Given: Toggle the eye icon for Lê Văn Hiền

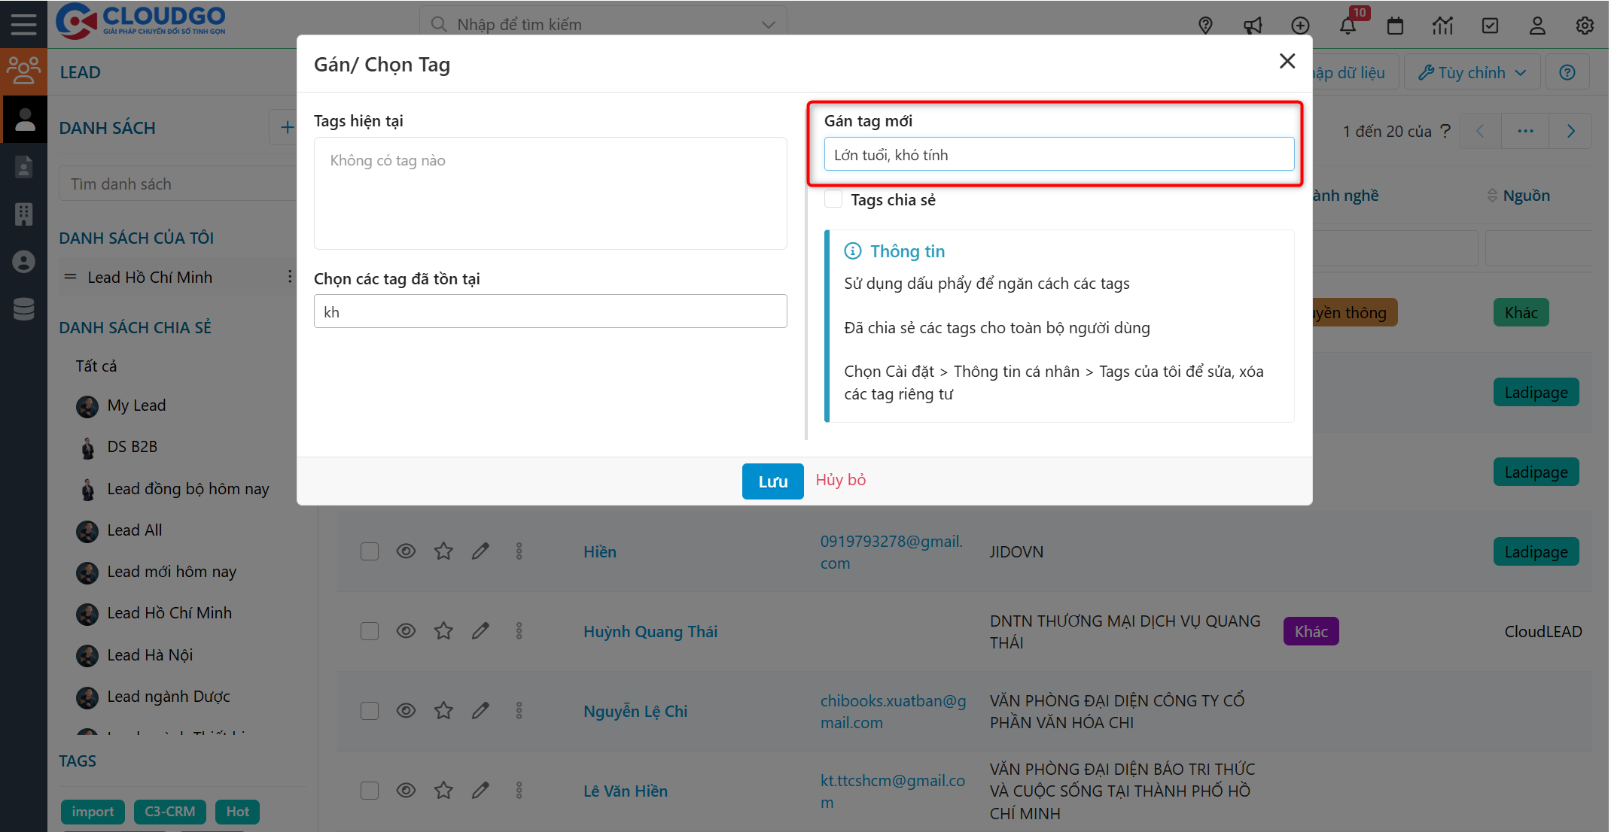Looking at the screenshot, I should (406, 791).
